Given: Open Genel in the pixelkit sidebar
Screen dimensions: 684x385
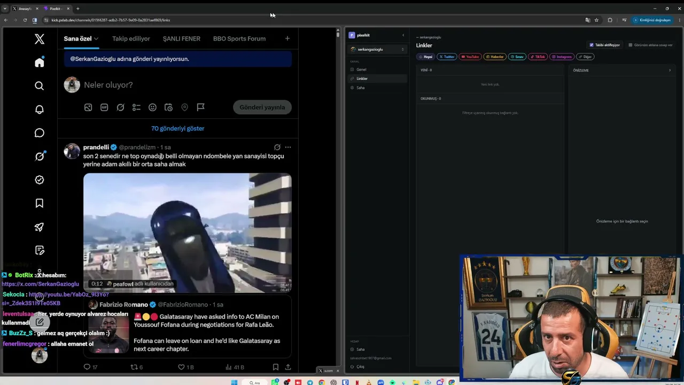Looking at the screenshot, I should point(377,70).
